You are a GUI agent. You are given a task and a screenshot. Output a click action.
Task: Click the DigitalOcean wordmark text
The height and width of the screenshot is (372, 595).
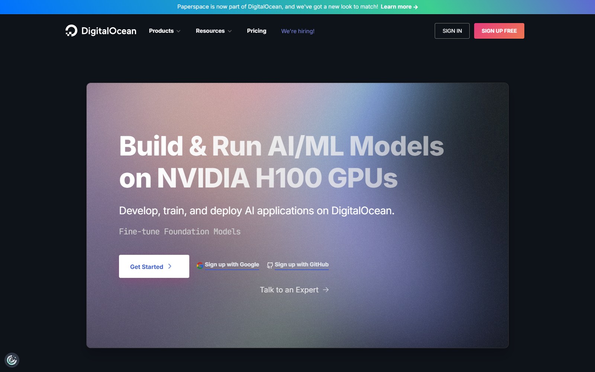109,31
